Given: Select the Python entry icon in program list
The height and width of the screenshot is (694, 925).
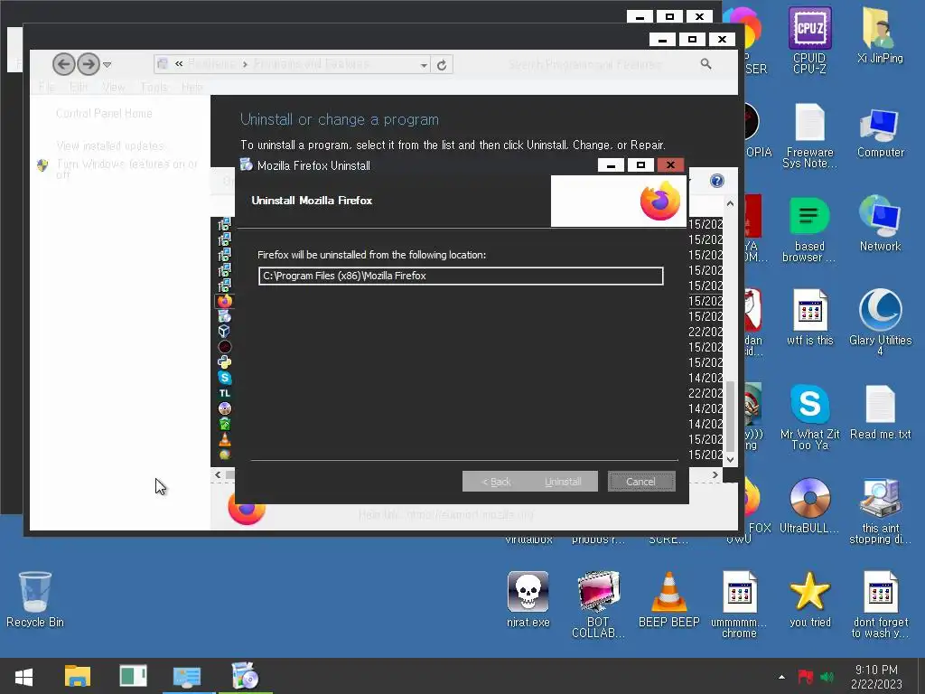Looking at the screenshot, I should coord(224,362).
